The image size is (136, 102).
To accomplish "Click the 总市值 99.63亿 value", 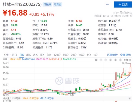I will [113, 39].
